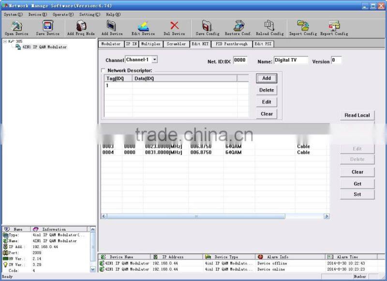Viewport: 387px width, 281px height.
Task: Click inside the Name Digital TV field
Action: tap(290, 61)
